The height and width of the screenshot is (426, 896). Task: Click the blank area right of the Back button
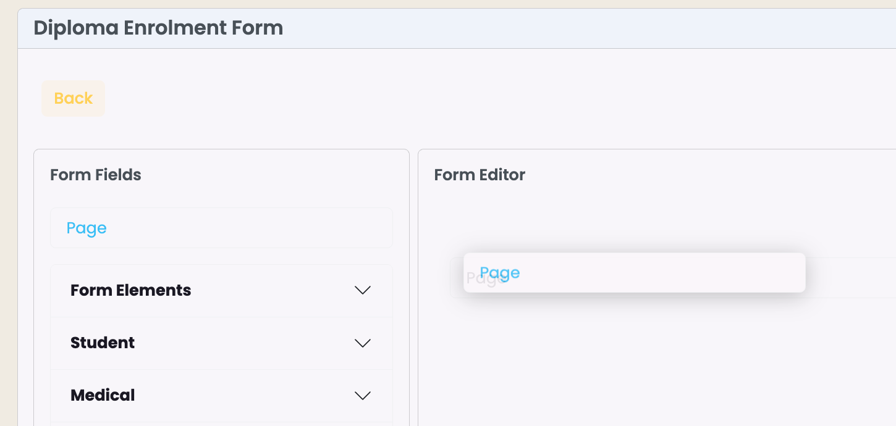tap(494, 98)
